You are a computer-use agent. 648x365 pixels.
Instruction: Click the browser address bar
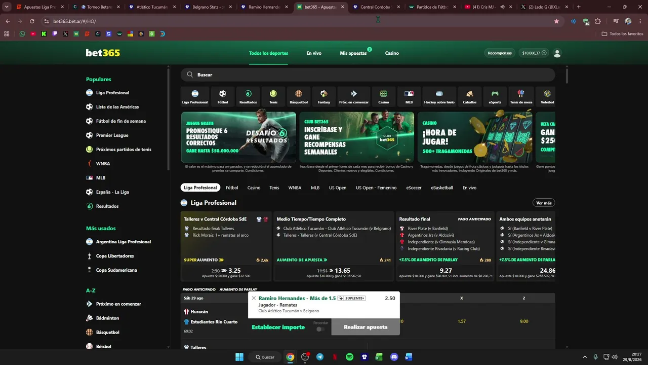pos(299,21)
